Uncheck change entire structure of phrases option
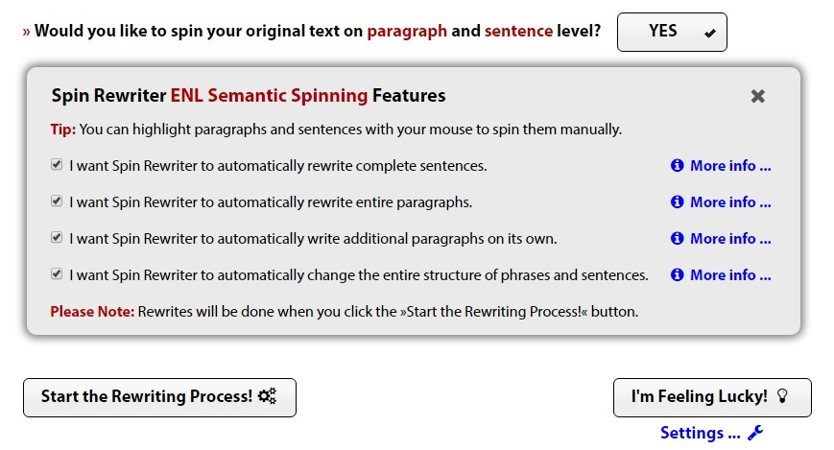The width and height of the screenshot is (834, 450). 57,274
